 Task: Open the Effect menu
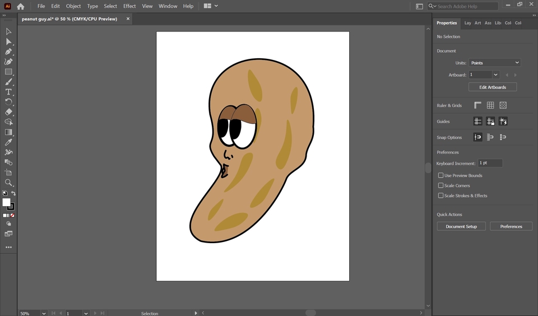pyautogui.click(x=129, y=6)
